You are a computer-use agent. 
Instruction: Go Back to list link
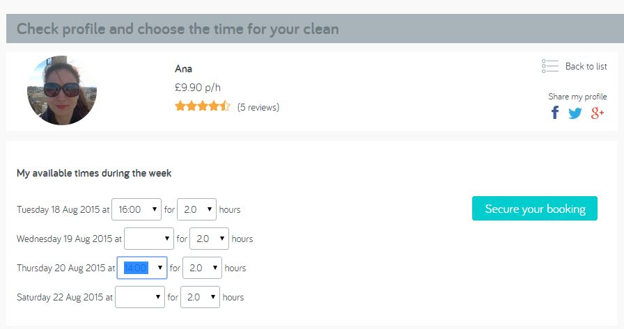click(586, 66)
